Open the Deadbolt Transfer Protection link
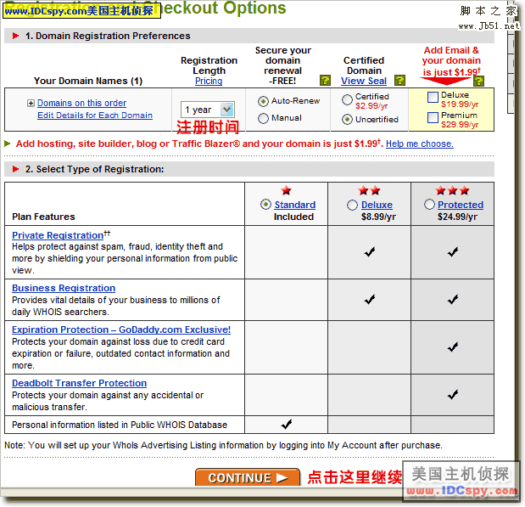 [x=79, y=383]
